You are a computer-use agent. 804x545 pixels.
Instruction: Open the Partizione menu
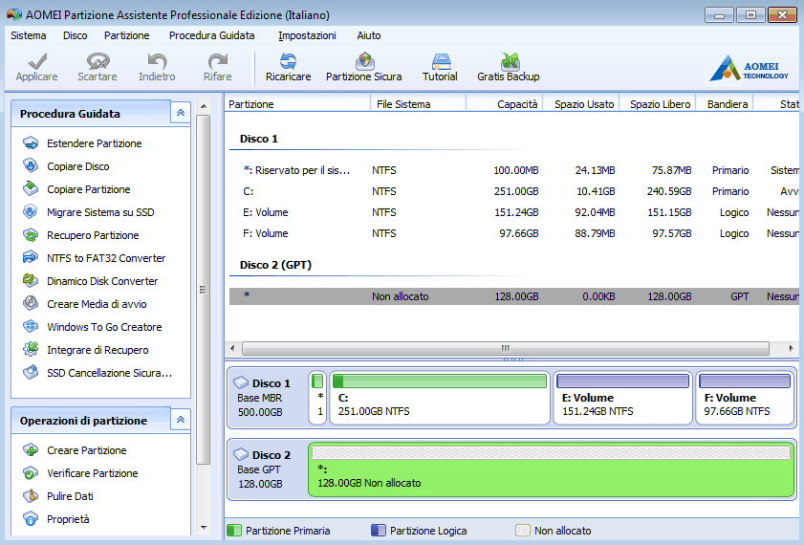point(126,35)
